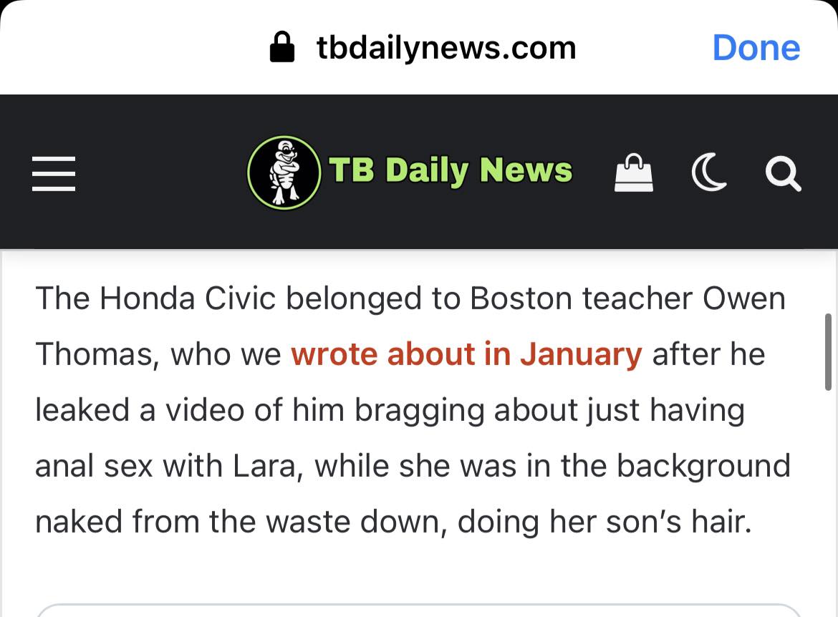This screenshot has width=838, height=617.
Task: Tap the name "Owen" in the article
Action: pos(743,298)
